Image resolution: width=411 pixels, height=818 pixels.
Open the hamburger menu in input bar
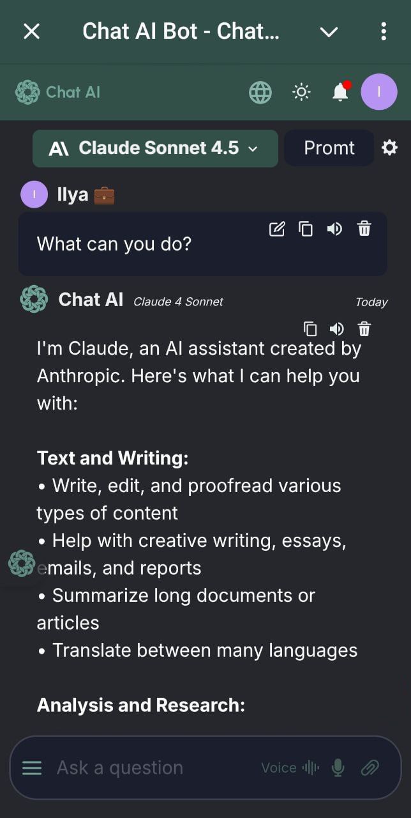coord(32,768)
